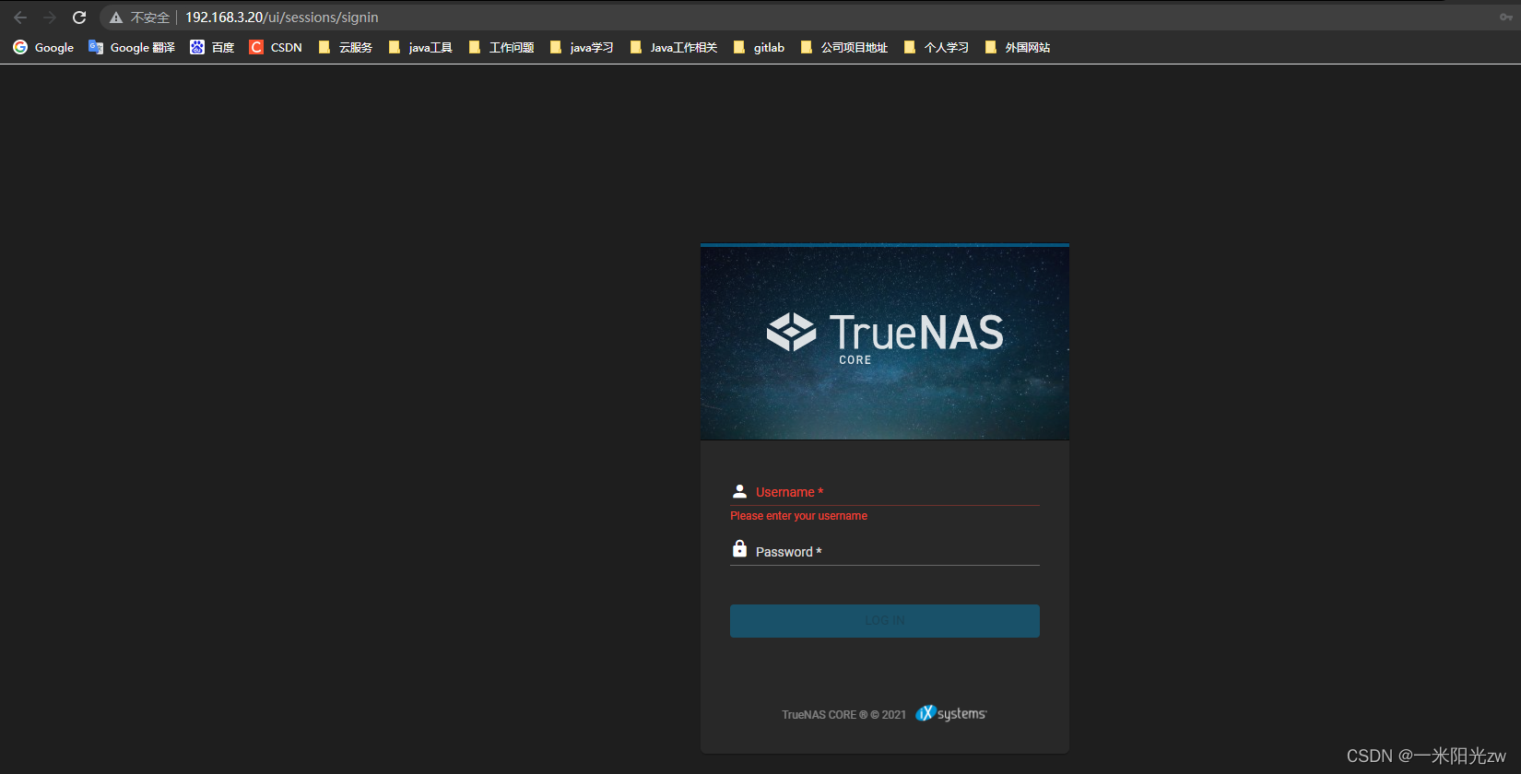The image size is (1521, 774).
Task: Open the Google 翻译 bookmark
Action: 132,47
